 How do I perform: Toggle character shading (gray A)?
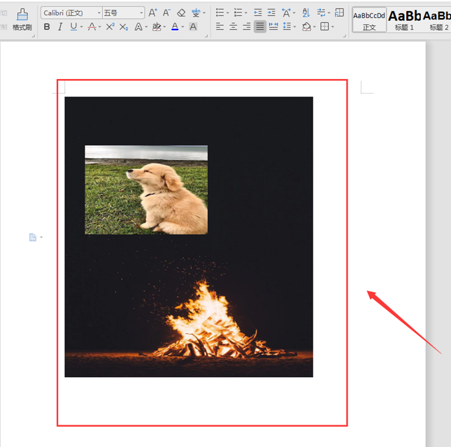[193, 27]
